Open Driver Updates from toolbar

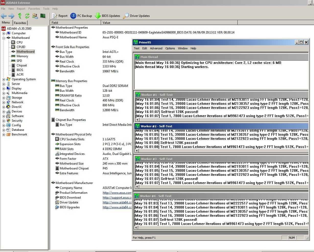point(136,16)
